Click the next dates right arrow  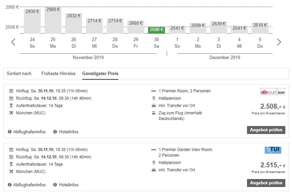coord(279,42)
